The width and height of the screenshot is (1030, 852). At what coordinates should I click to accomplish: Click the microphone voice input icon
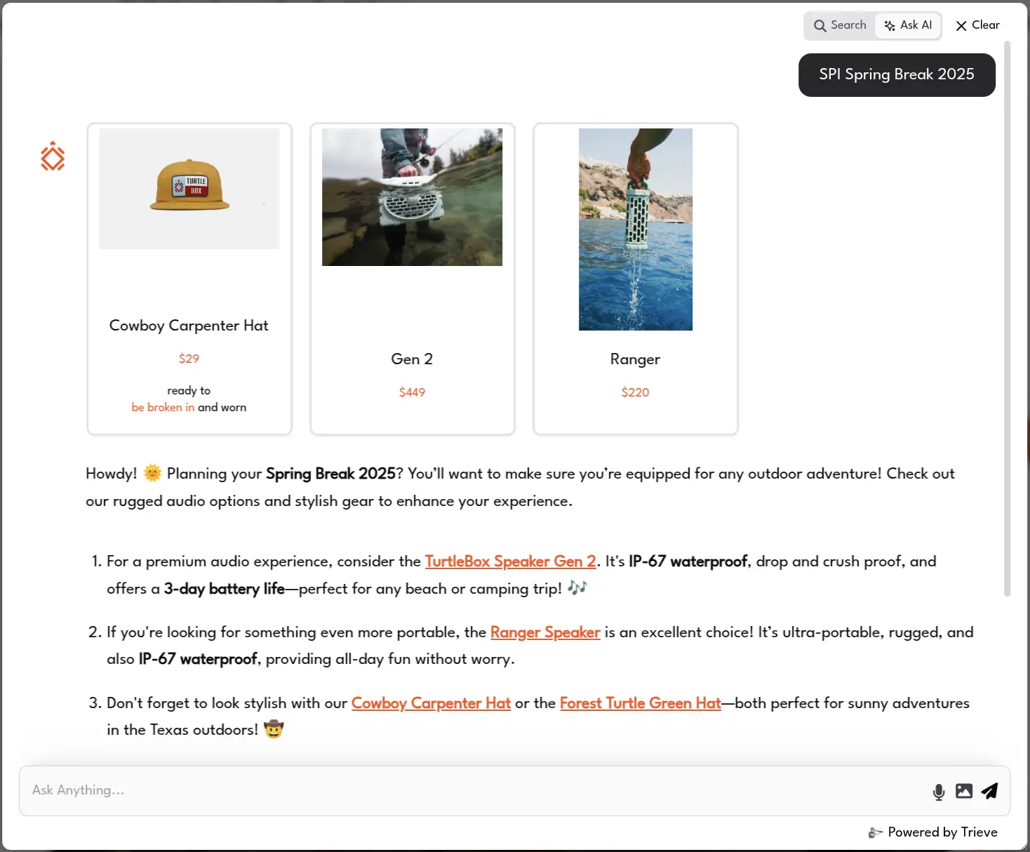click(938, 792)
